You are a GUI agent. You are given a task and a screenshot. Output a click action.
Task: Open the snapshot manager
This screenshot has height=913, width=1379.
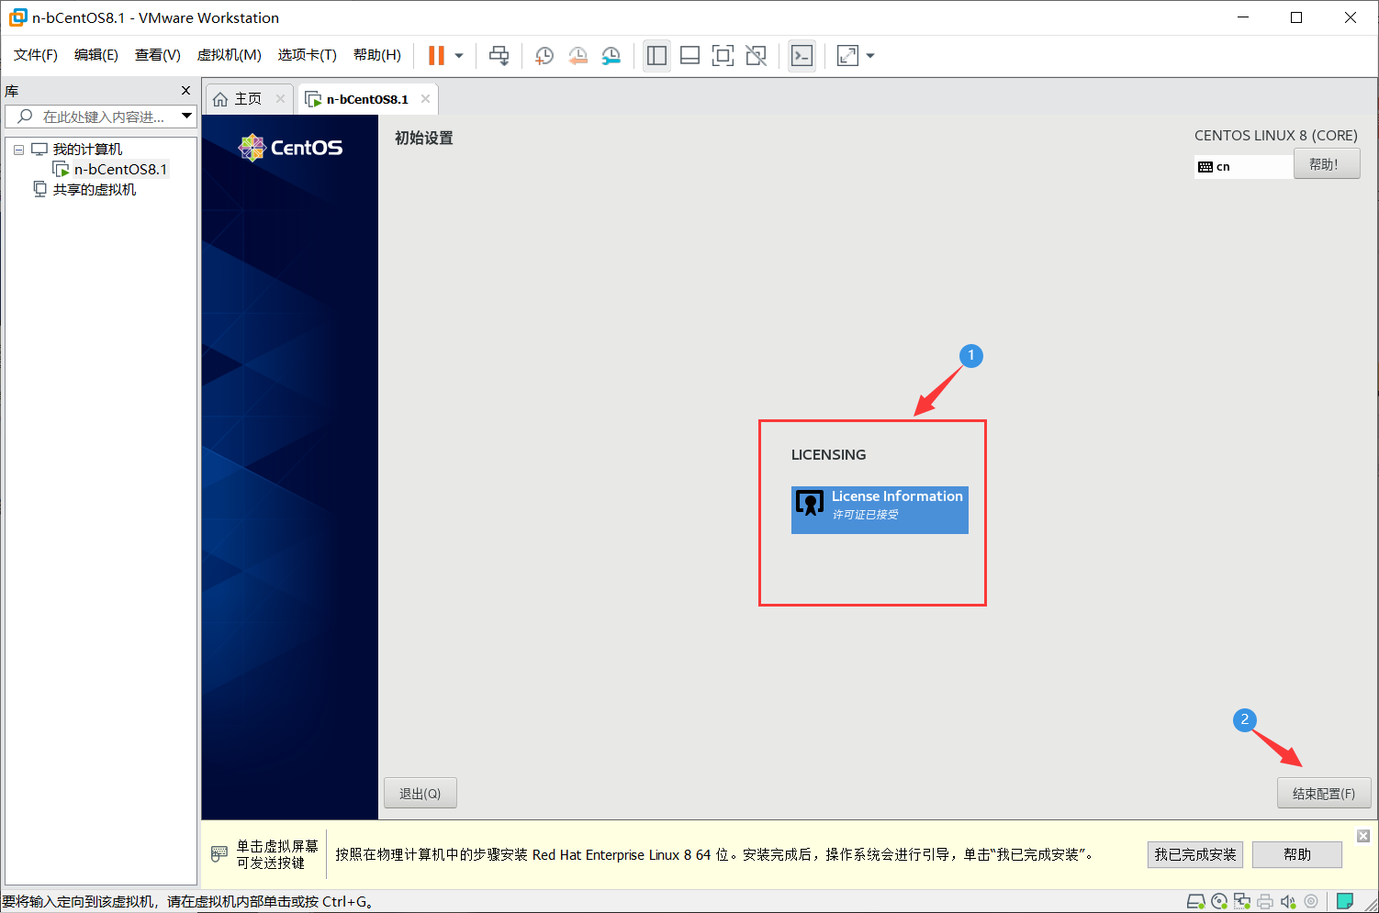[x=611, y=56]
